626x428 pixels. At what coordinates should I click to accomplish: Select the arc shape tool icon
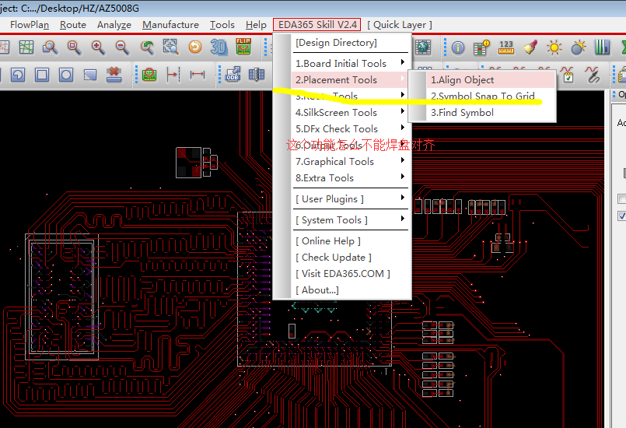tap(18, 75)
